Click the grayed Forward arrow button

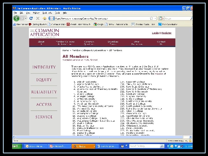coord(22,18)
